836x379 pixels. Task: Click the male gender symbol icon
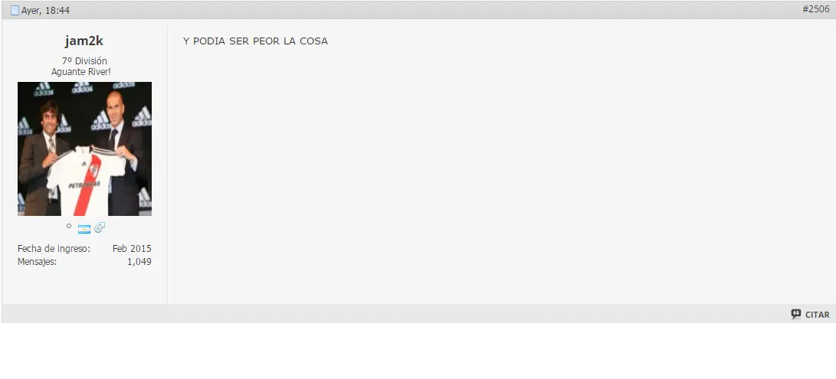pyautogui.click(x=100, y=228)
